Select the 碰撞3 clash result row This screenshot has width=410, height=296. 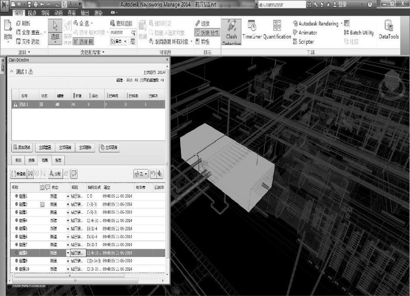[88, 212]
